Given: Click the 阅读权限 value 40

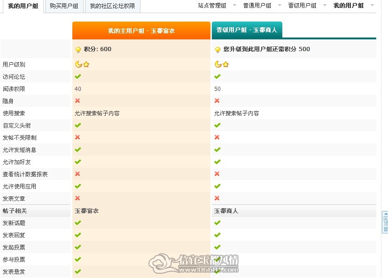Looking at the screenshot, I should [x=78, y=89].
